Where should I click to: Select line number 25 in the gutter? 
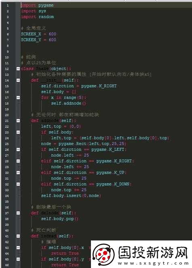7,144
